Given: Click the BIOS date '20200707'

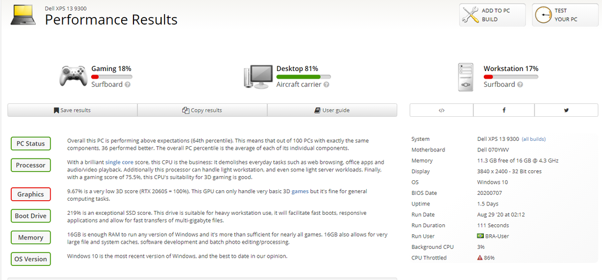Looking at the screenshot, I should [x=490, y=193].
